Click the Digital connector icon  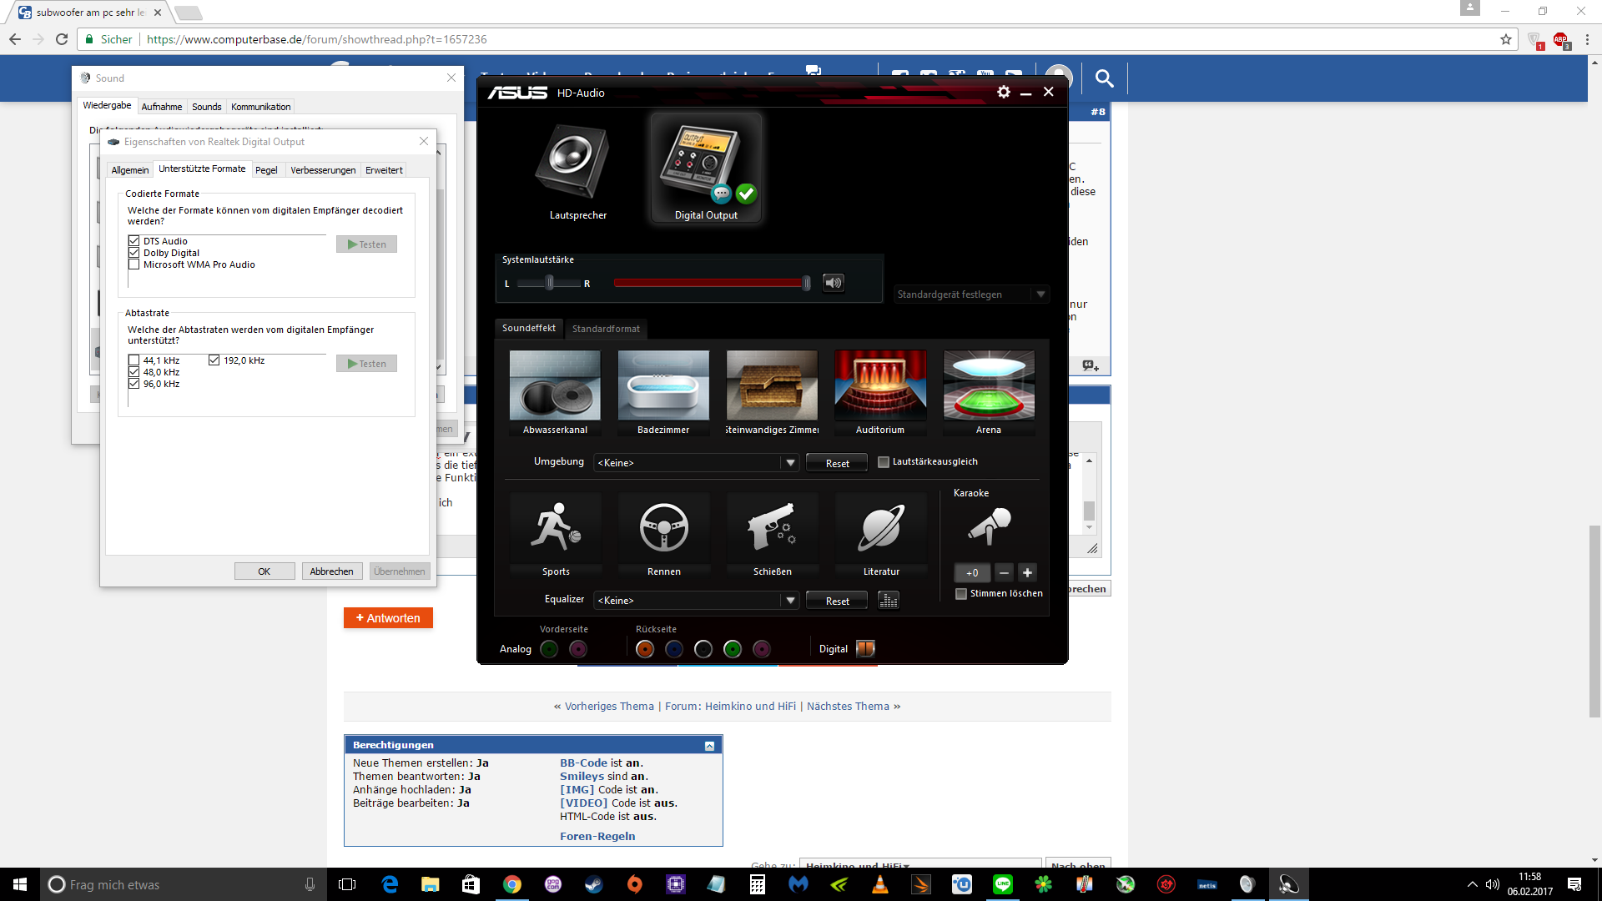pos(865,648)
